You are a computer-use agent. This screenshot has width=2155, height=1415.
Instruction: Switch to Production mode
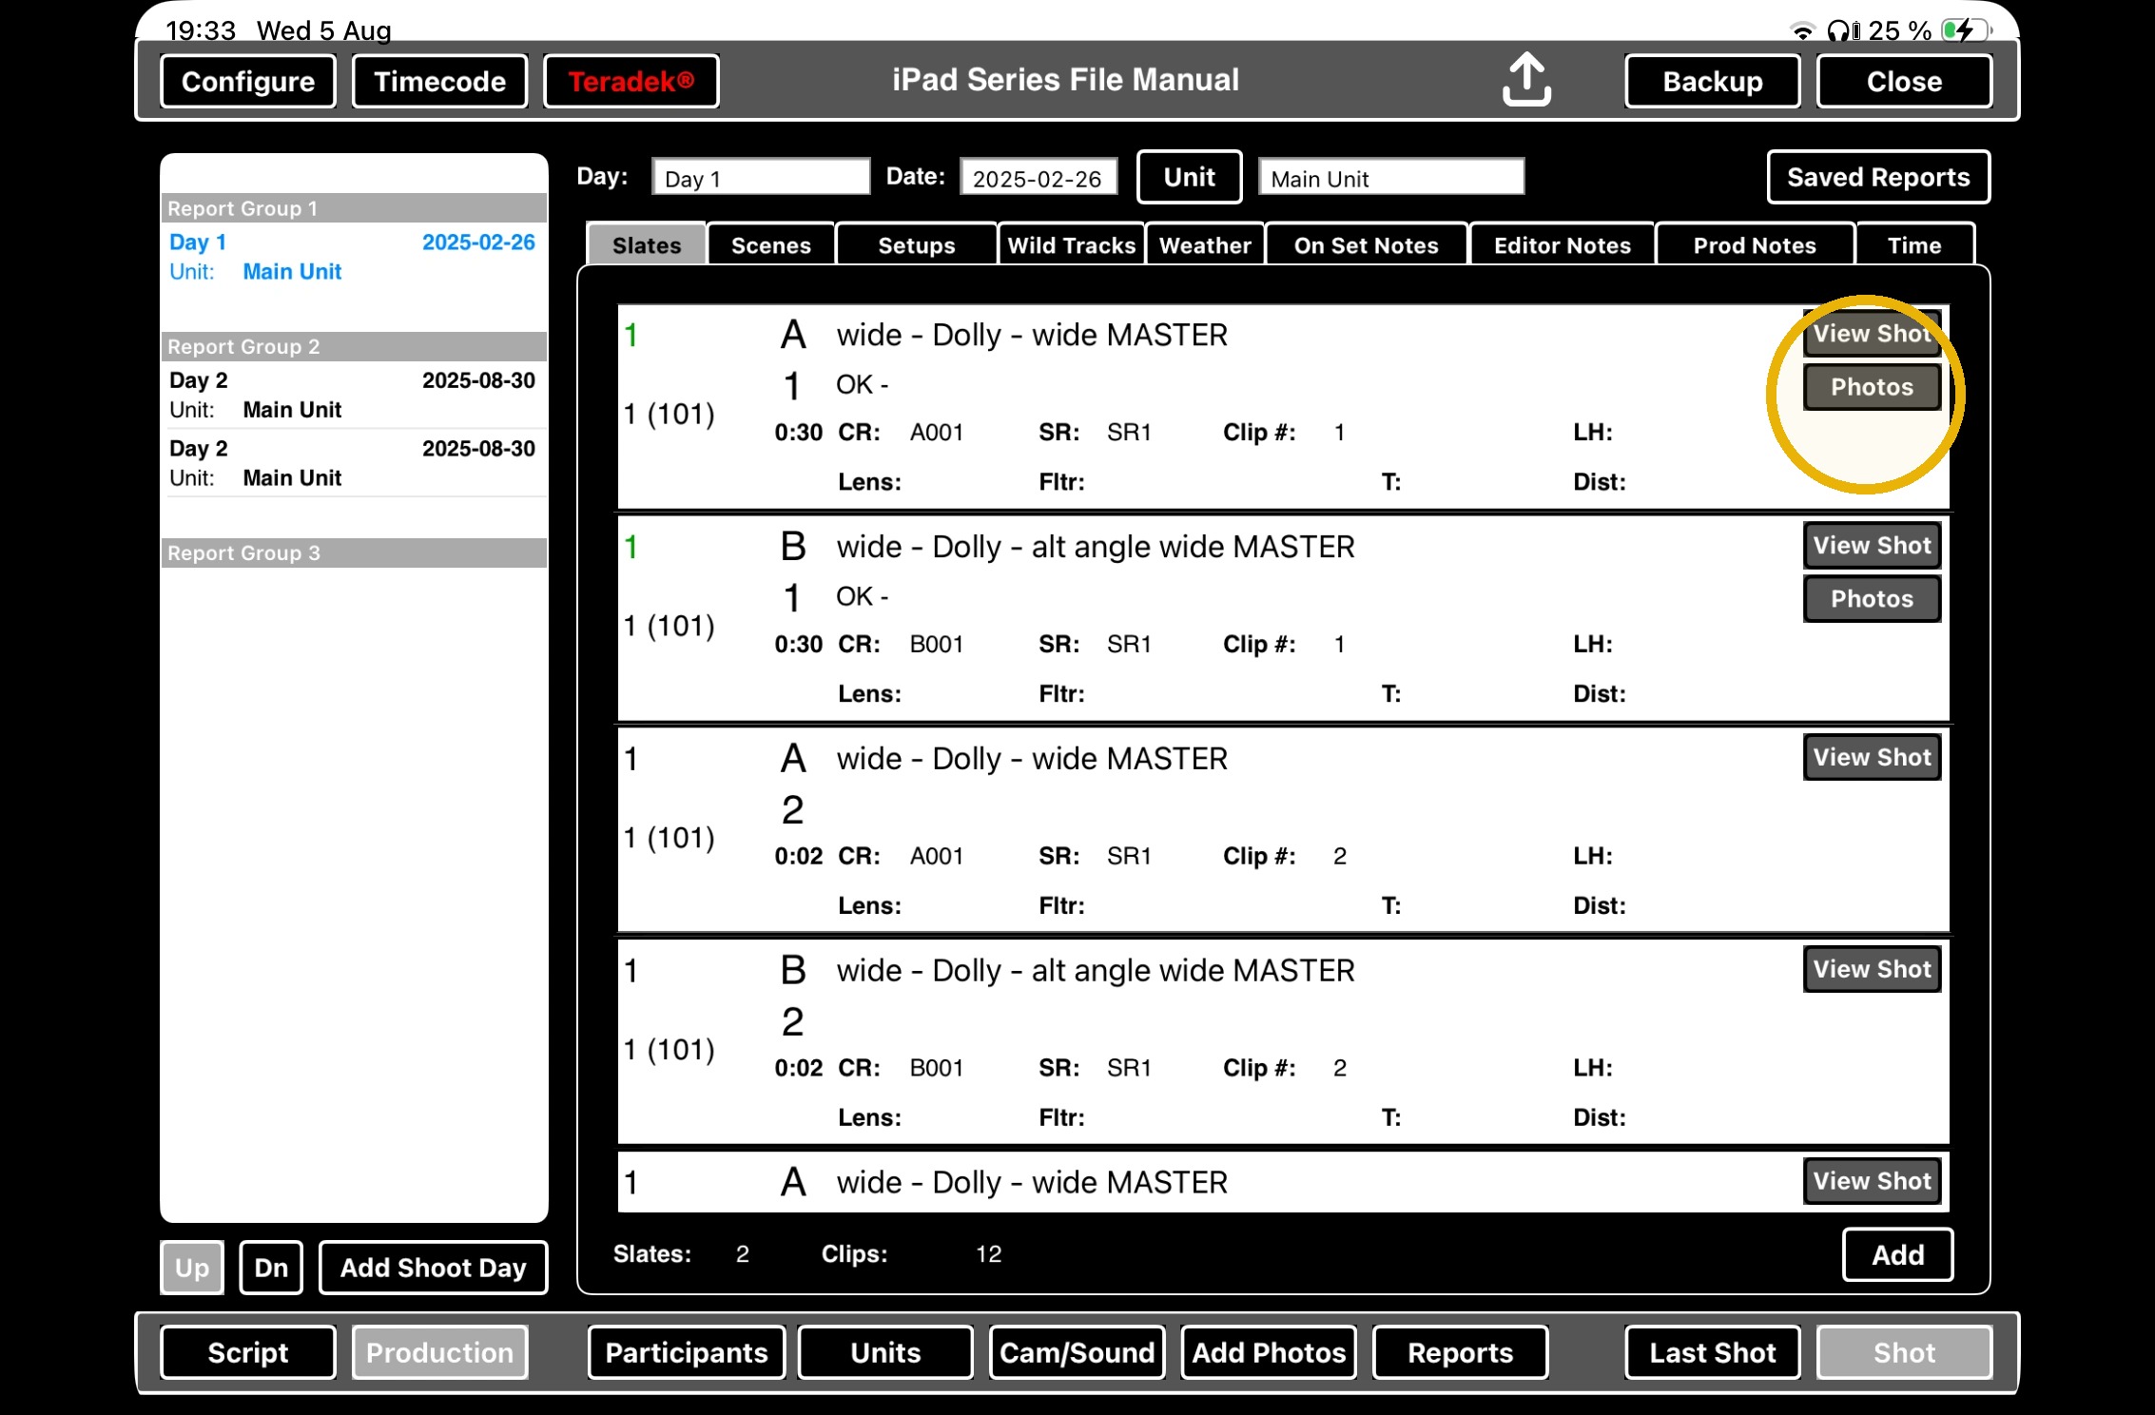[439, 1352]
